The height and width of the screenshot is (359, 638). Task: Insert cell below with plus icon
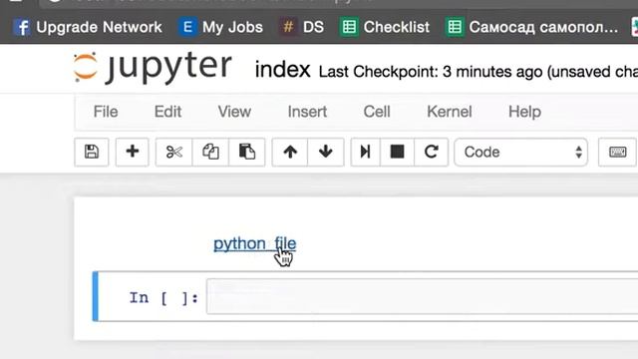click(133, 152)
